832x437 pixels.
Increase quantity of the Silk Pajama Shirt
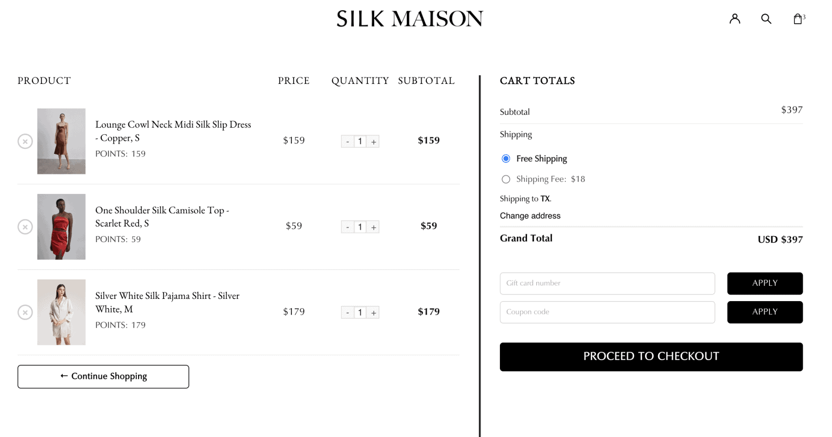point(373,312)
